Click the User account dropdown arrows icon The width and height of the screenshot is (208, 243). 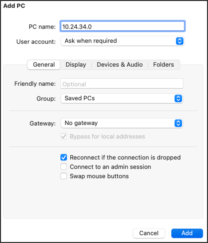(179, 41)
